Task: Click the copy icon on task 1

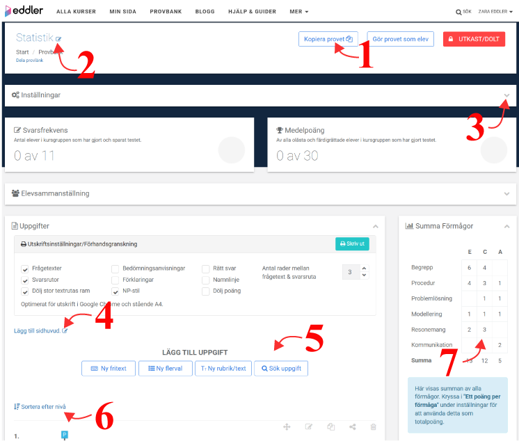Action: pos(330,427)
